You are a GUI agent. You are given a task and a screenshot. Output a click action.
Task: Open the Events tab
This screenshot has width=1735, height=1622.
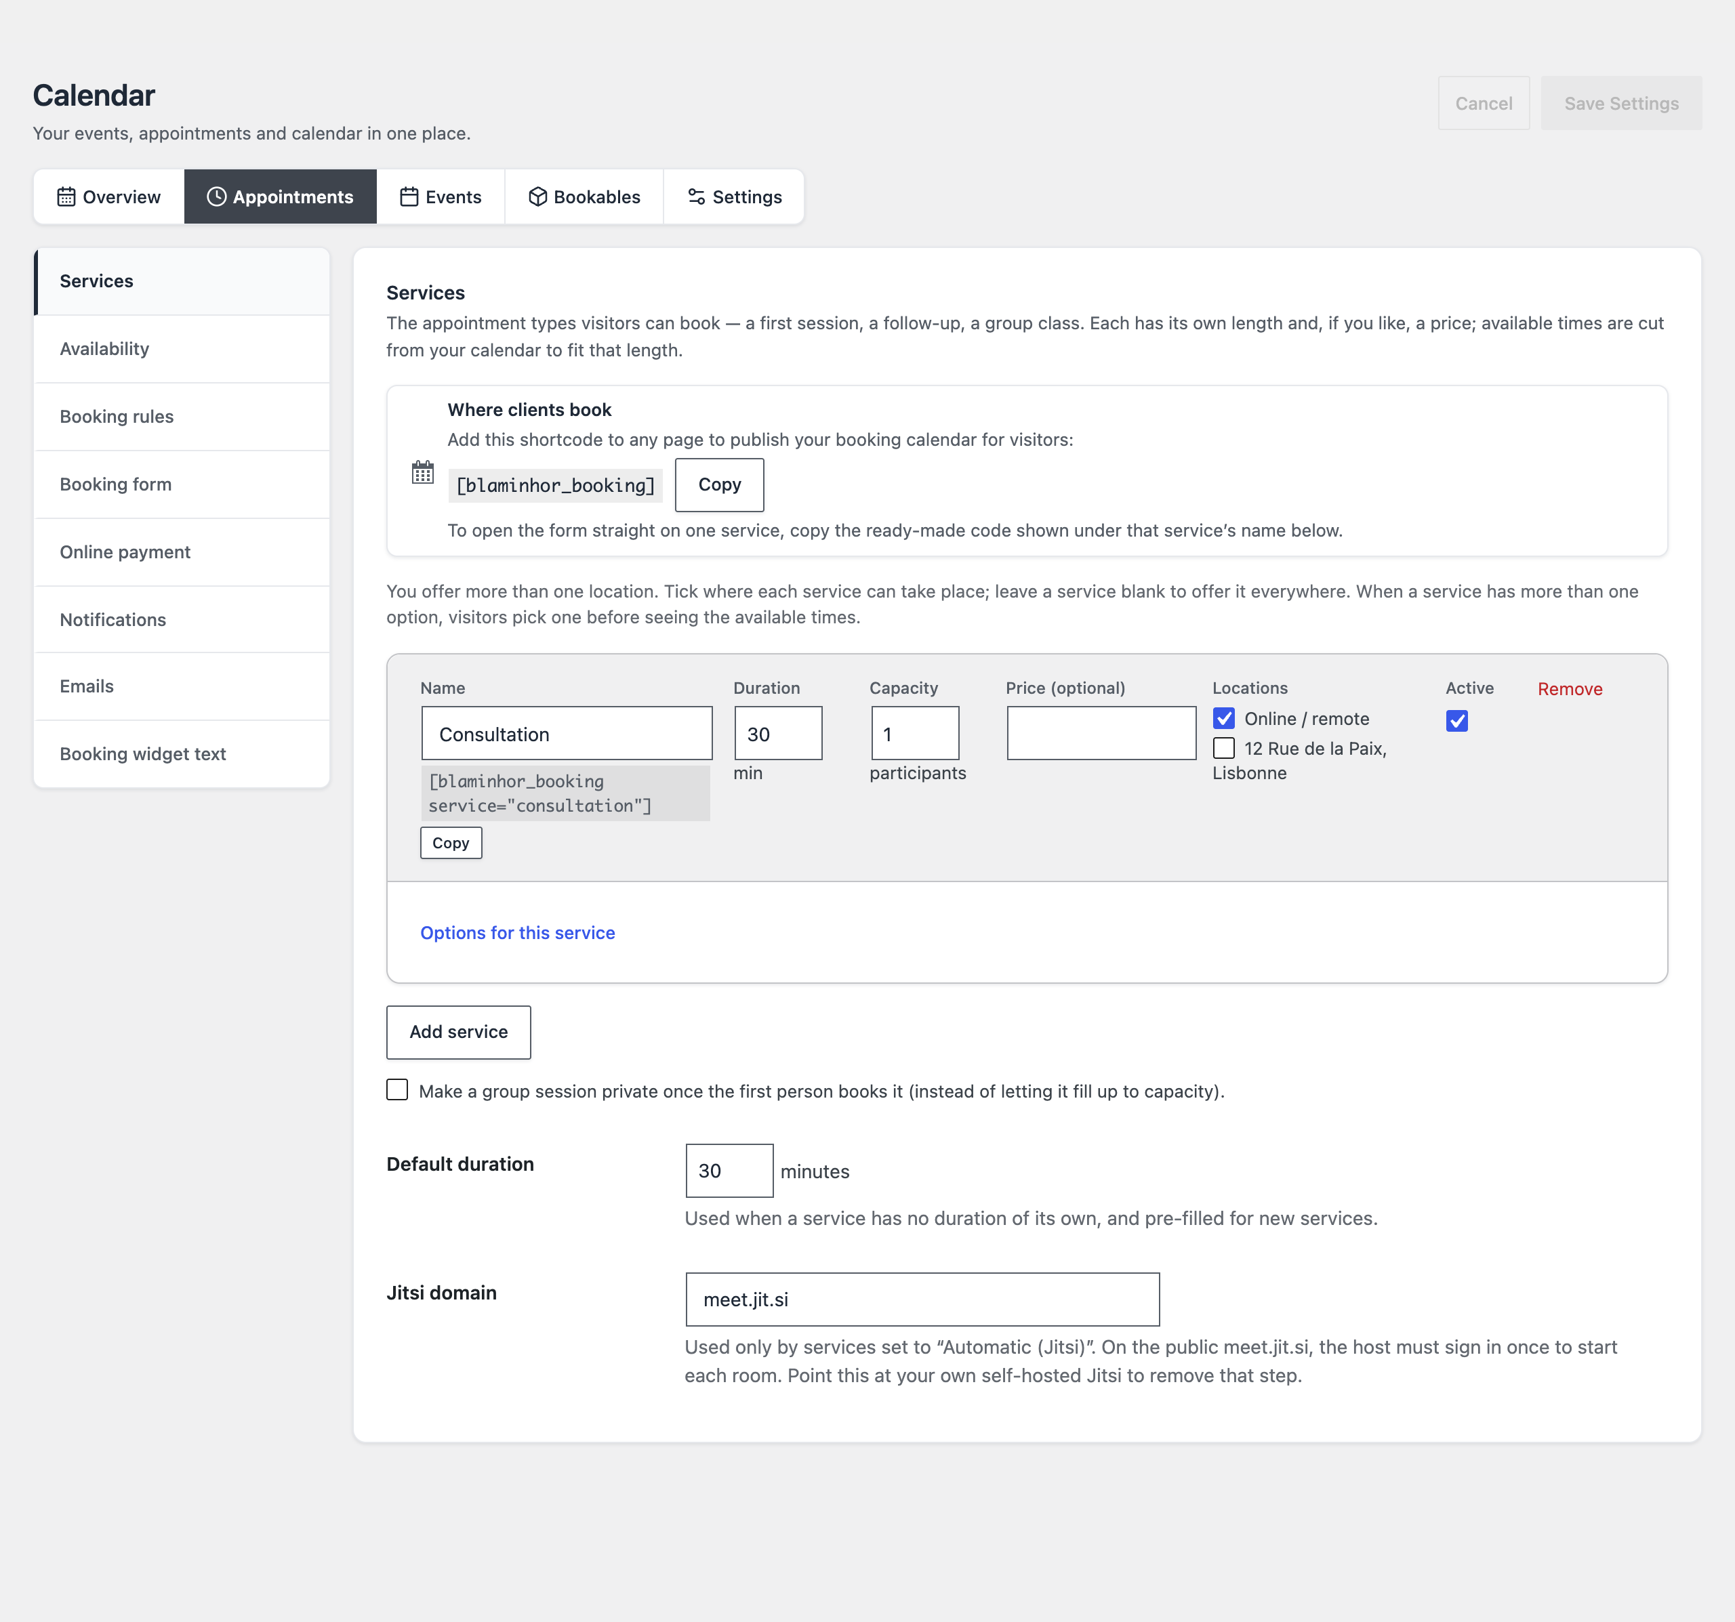pyautogui.click(x=441, y=197)
